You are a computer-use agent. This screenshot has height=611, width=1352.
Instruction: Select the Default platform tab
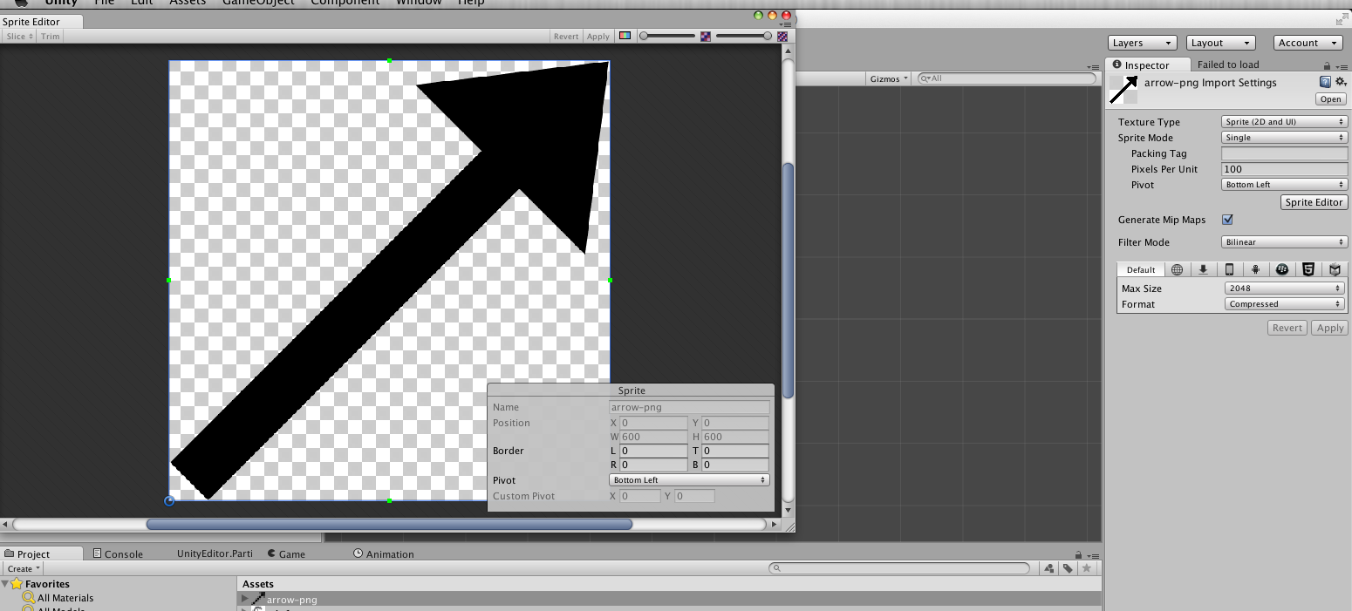1140,269
